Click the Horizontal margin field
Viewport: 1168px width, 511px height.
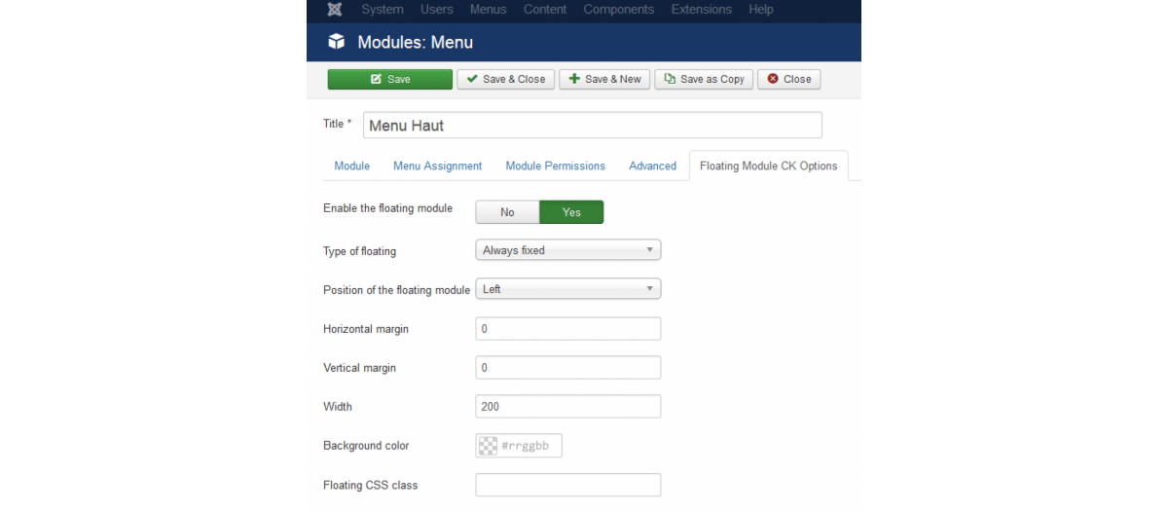568,329
